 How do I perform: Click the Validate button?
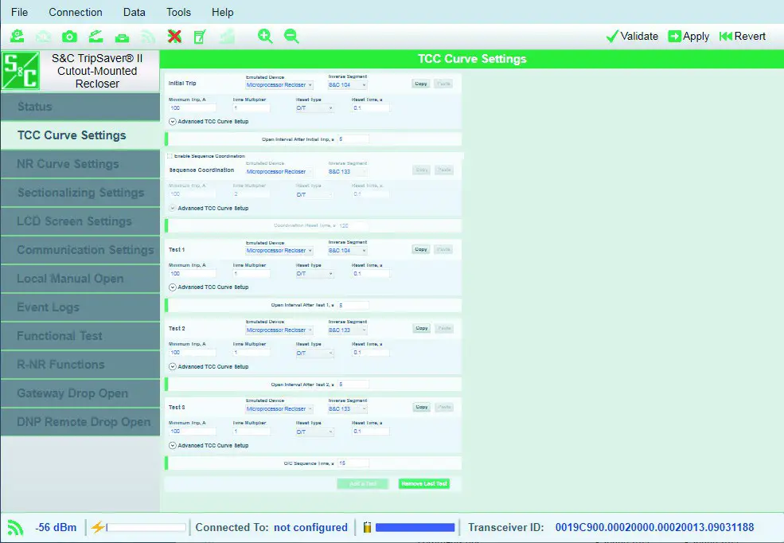click(x=632, y=36)
